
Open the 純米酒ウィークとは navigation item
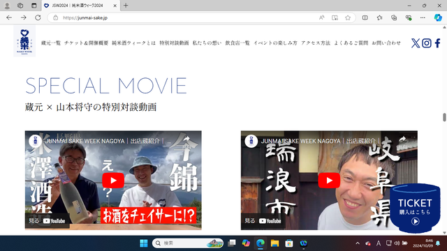133,43
